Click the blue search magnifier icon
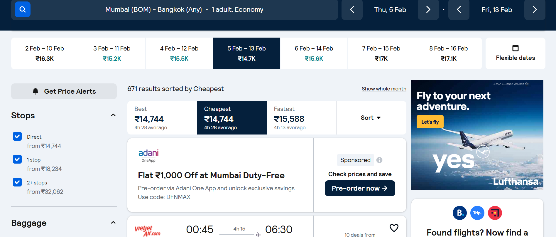 coord(22,10)
